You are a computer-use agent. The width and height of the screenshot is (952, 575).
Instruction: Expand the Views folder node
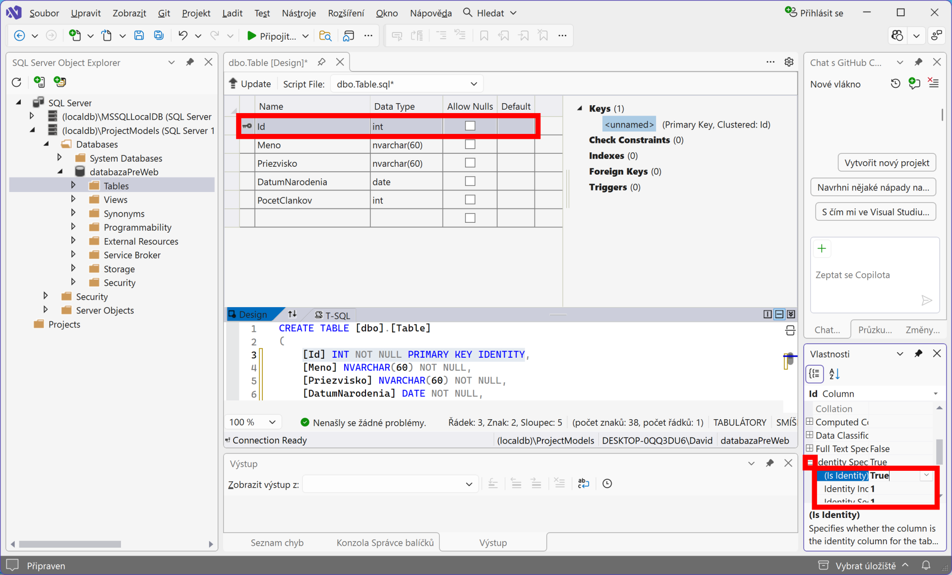[x=73, y=199]
